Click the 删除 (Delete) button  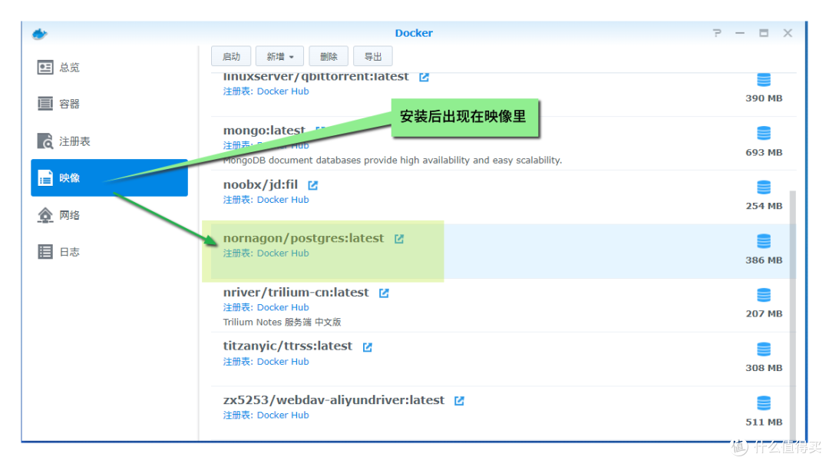pos(329,55)
